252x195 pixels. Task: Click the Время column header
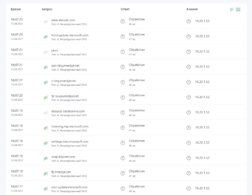pos(15,9)
